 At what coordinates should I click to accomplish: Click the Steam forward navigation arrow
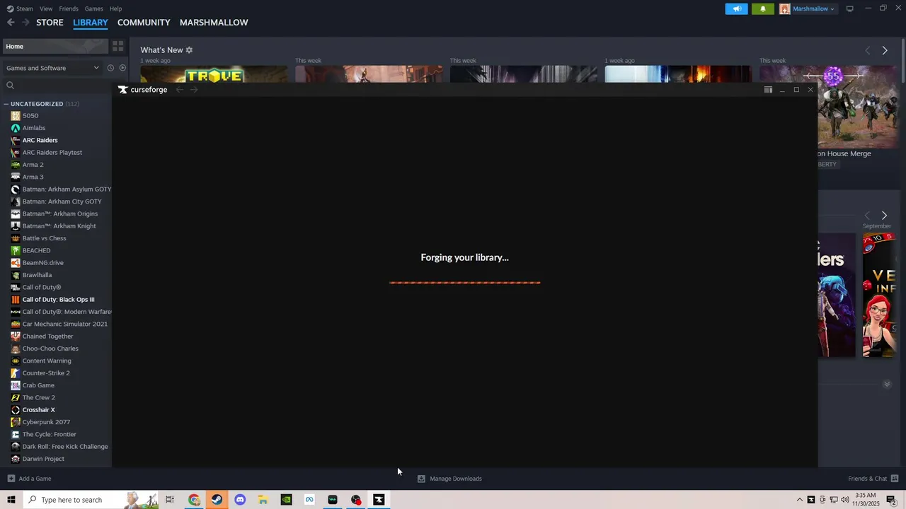tap(25, 23)
